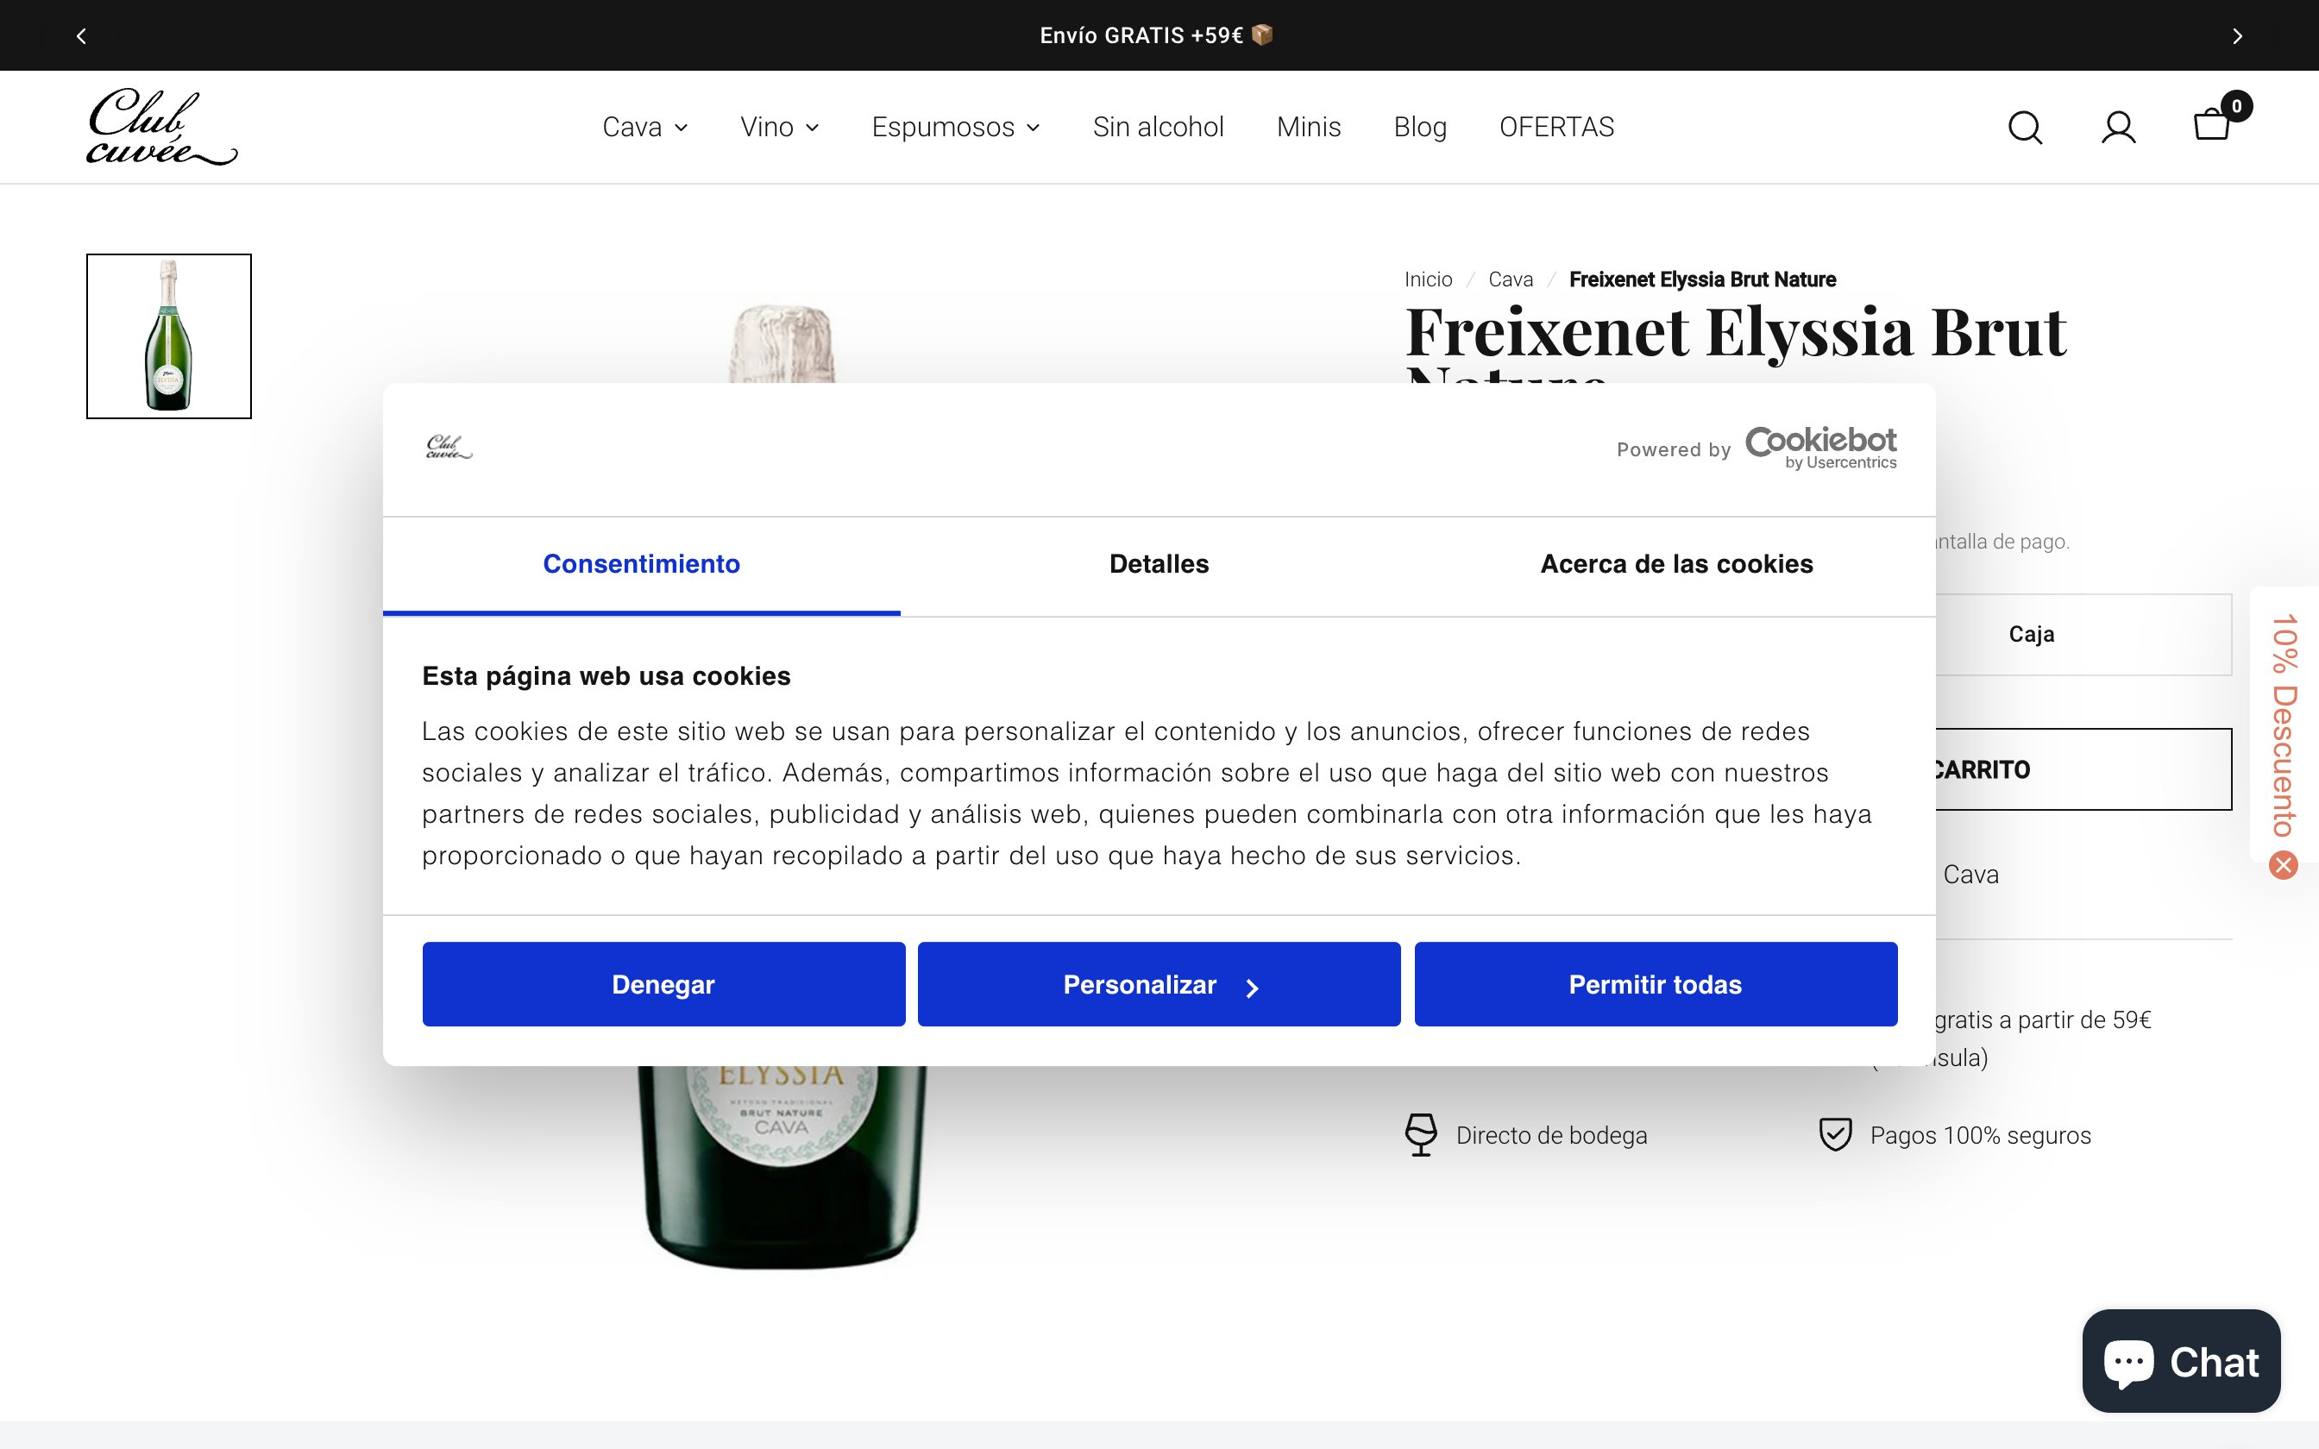Viewport: 2319px width, 1449px height.
Task: Click the wine glass Directo de bodega icon
Action: pos(1421,1133)
